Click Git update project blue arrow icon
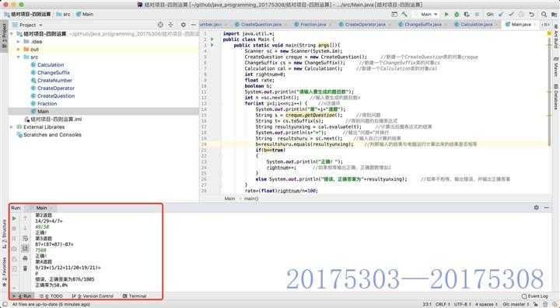 point(501,14)
